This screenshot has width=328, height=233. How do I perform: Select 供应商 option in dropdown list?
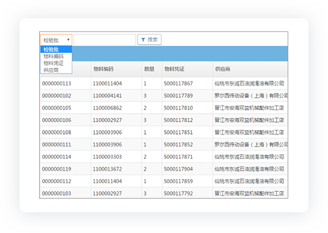(56, 70)
